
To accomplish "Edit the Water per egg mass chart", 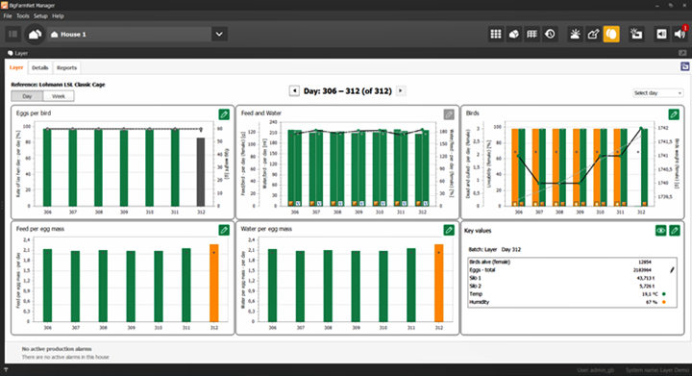I will 449,231.
